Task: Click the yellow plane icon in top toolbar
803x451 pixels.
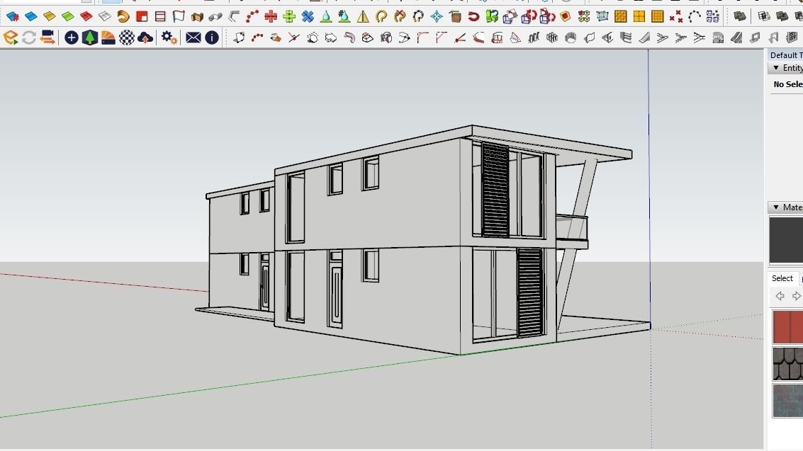Action: [x=50, y=16]
